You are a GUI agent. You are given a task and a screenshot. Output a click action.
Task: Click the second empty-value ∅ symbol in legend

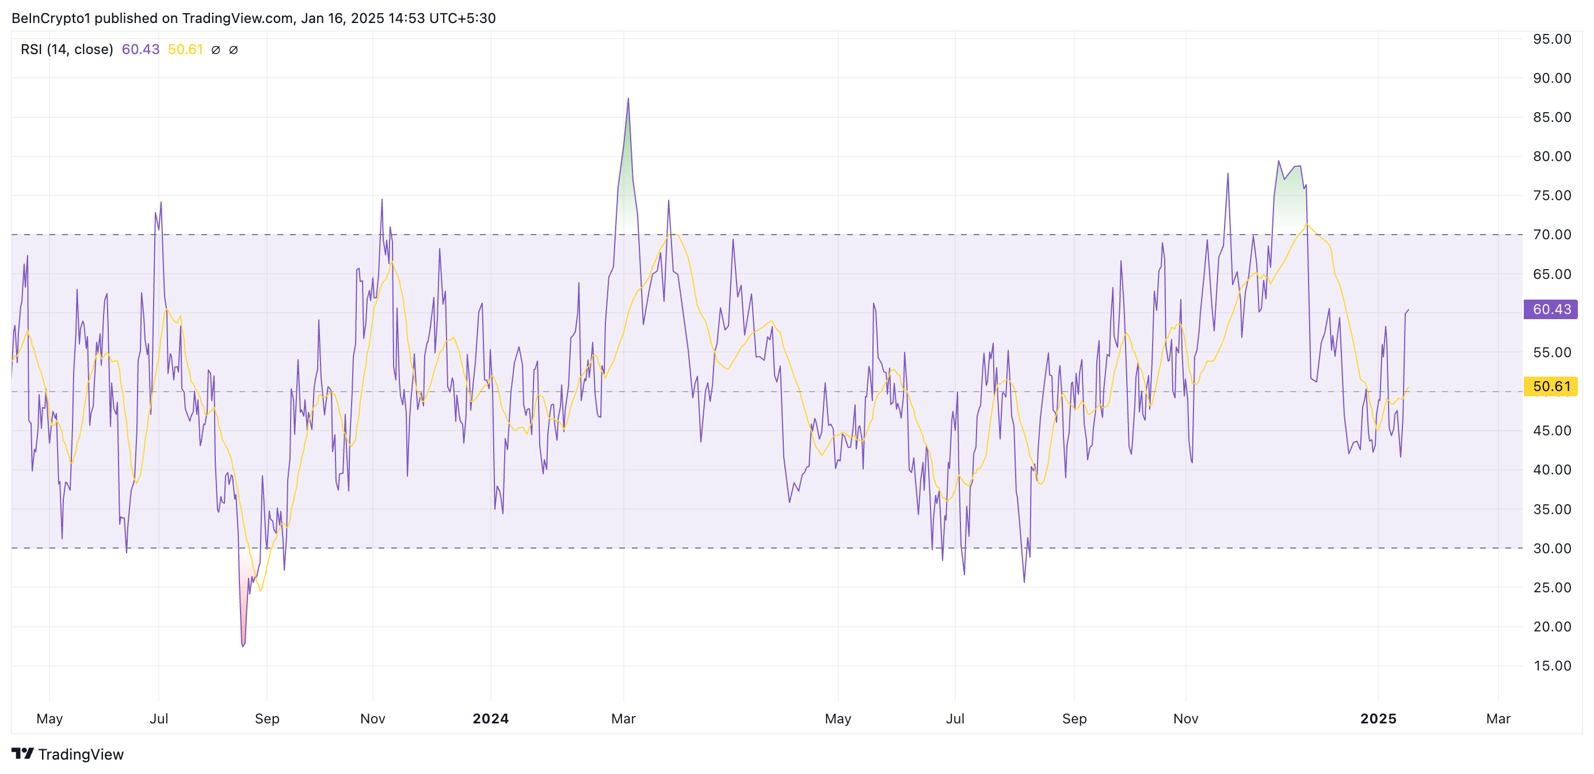(233, 50)
